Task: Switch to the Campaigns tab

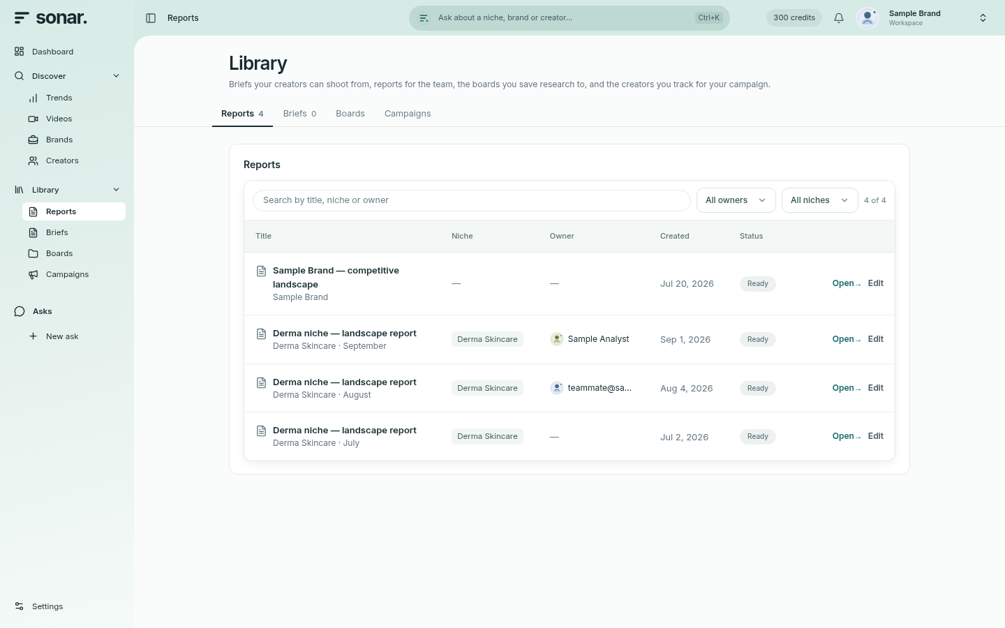Action: point(408,114)
